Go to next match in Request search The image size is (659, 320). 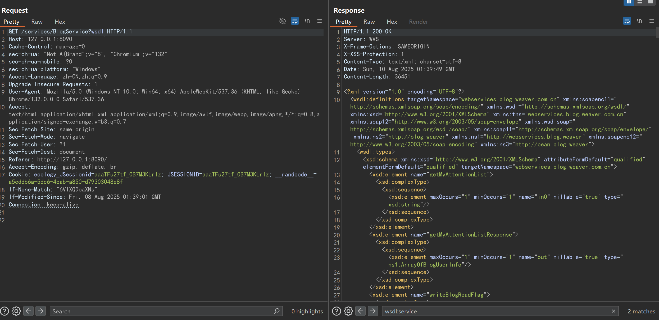[x=40, y=311]
